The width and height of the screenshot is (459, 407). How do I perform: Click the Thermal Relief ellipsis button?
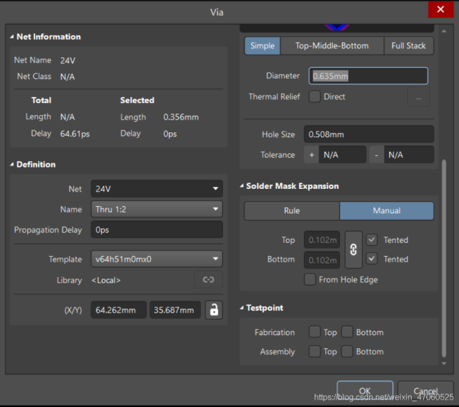tap(418, 97)
